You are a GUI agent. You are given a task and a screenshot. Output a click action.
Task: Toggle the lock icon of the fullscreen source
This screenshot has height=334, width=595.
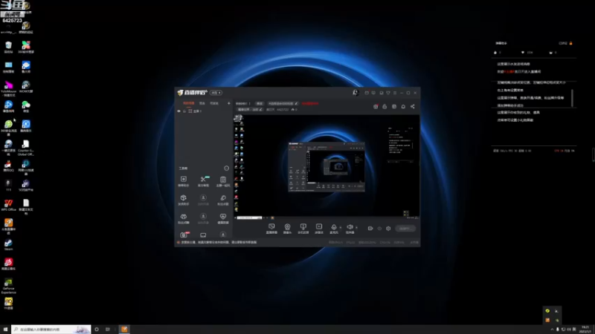click(184, 111)
